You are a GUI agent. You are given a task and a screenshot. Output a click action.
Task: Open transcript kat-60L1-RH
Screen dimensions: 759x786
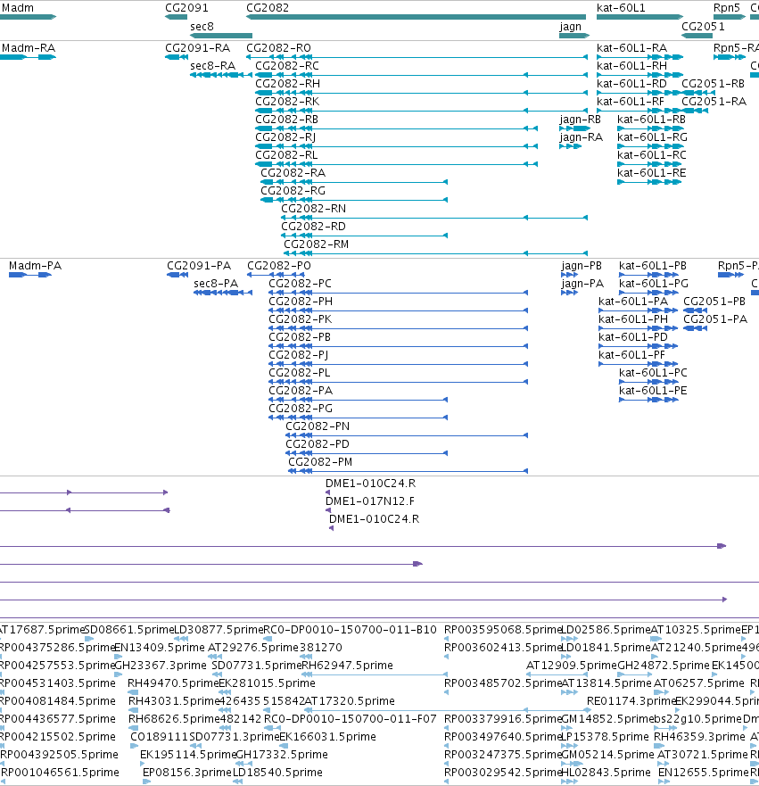[x=631, y=66]
